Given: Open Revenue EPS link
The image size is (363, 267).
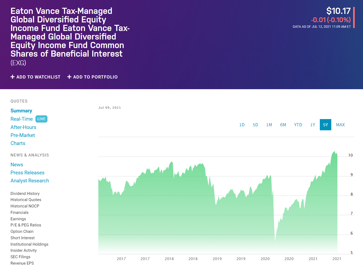Looking at the screenshot, I should click(22, 263).
